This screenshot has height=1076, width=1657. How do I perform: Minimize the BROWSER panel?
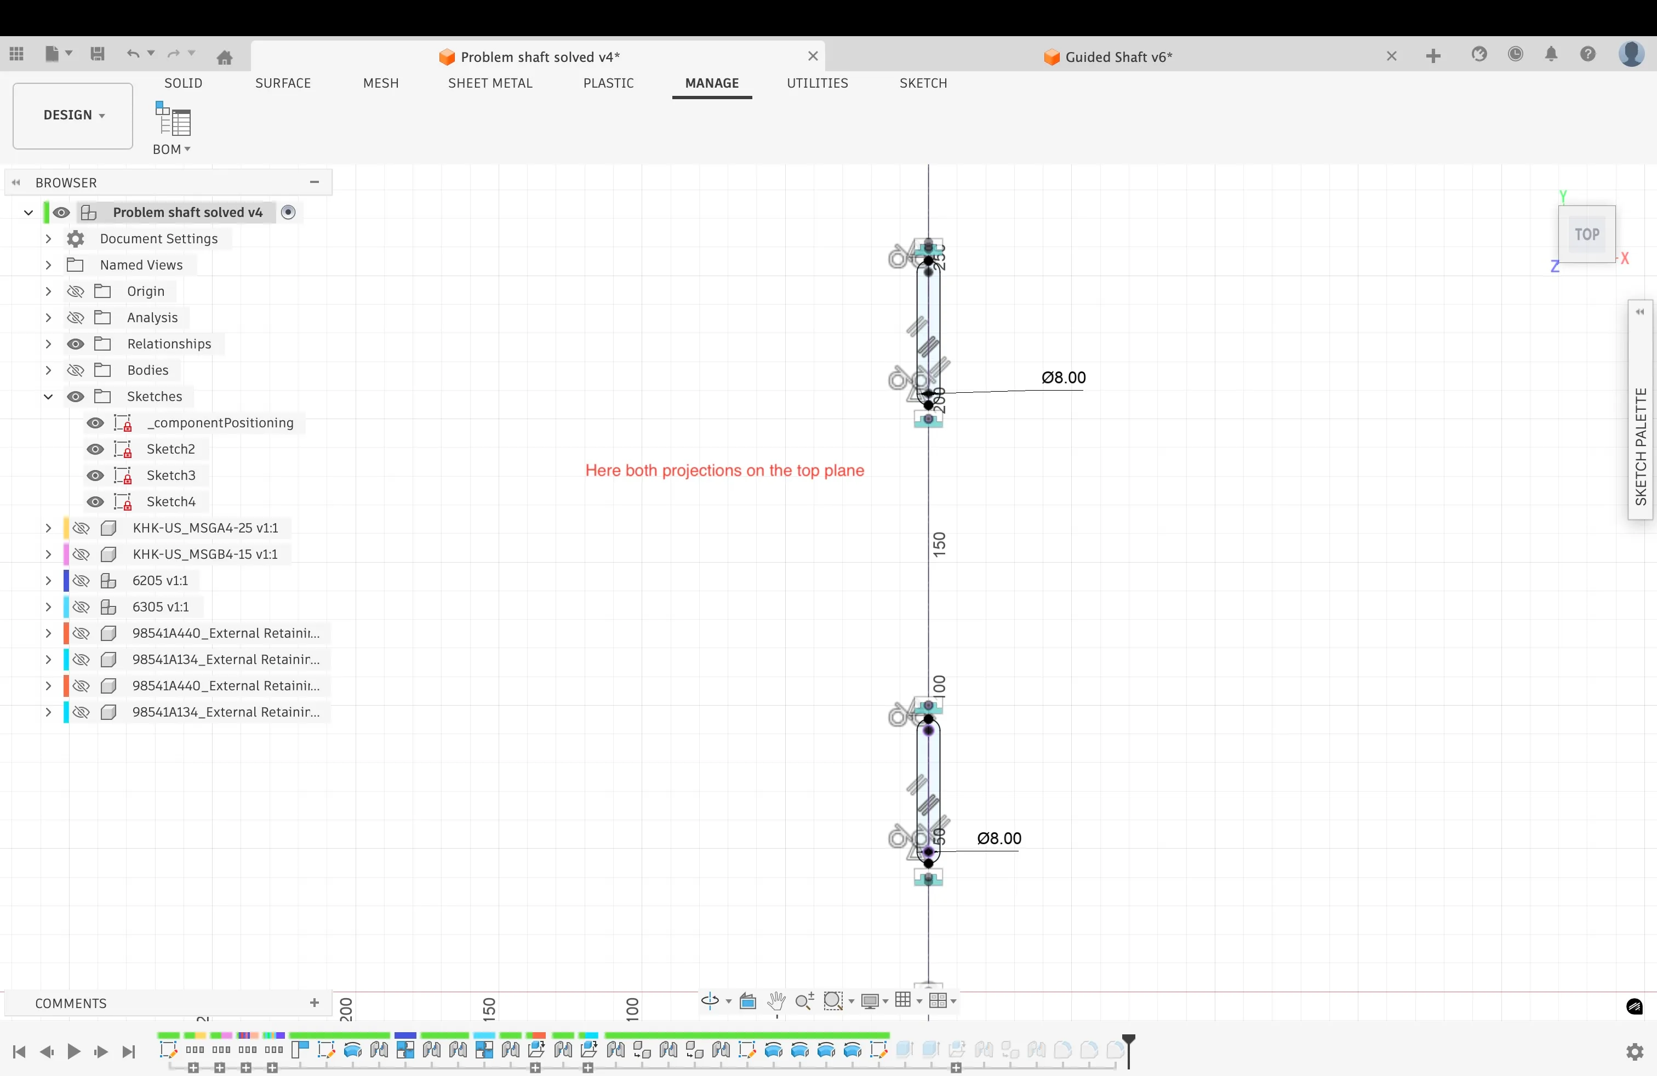point(315,182)
